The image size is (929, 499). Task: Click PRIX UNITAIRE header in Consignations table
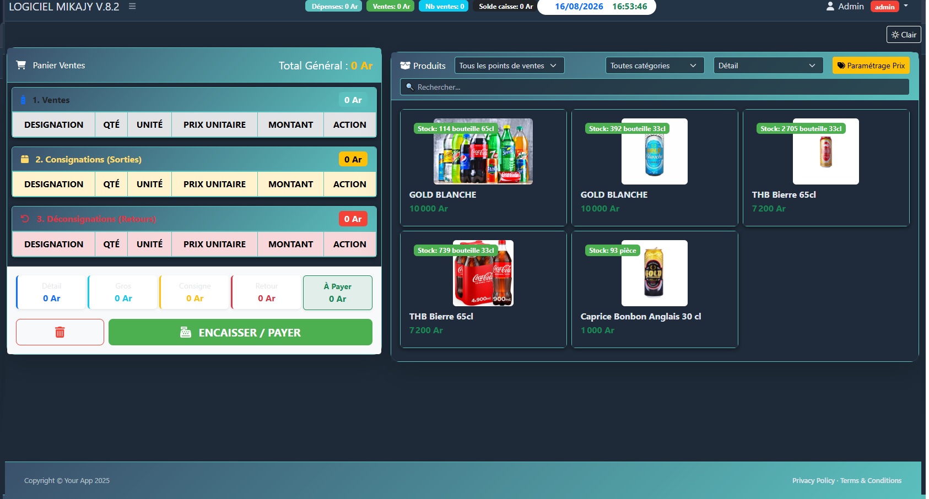point(214,184)
